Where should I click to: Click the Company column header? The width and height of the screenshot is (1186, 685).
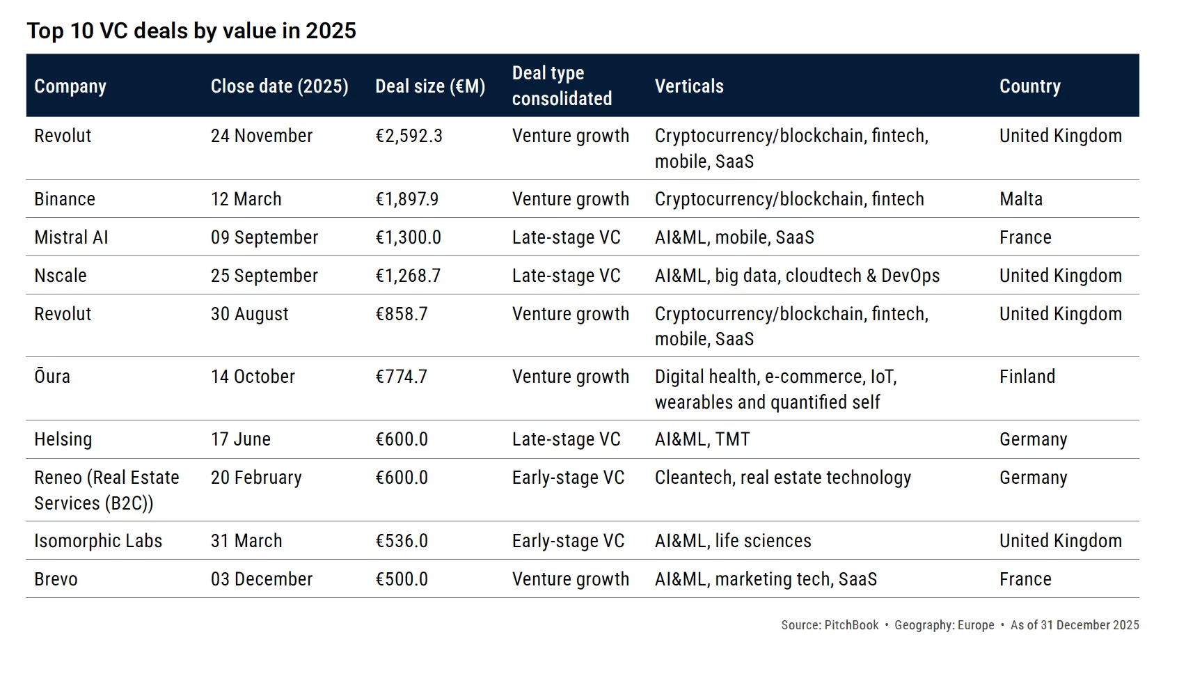click(70, 86)
